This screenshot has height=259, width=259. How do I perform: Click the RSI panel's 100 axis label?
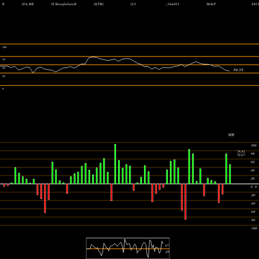[x=4, y=47]
